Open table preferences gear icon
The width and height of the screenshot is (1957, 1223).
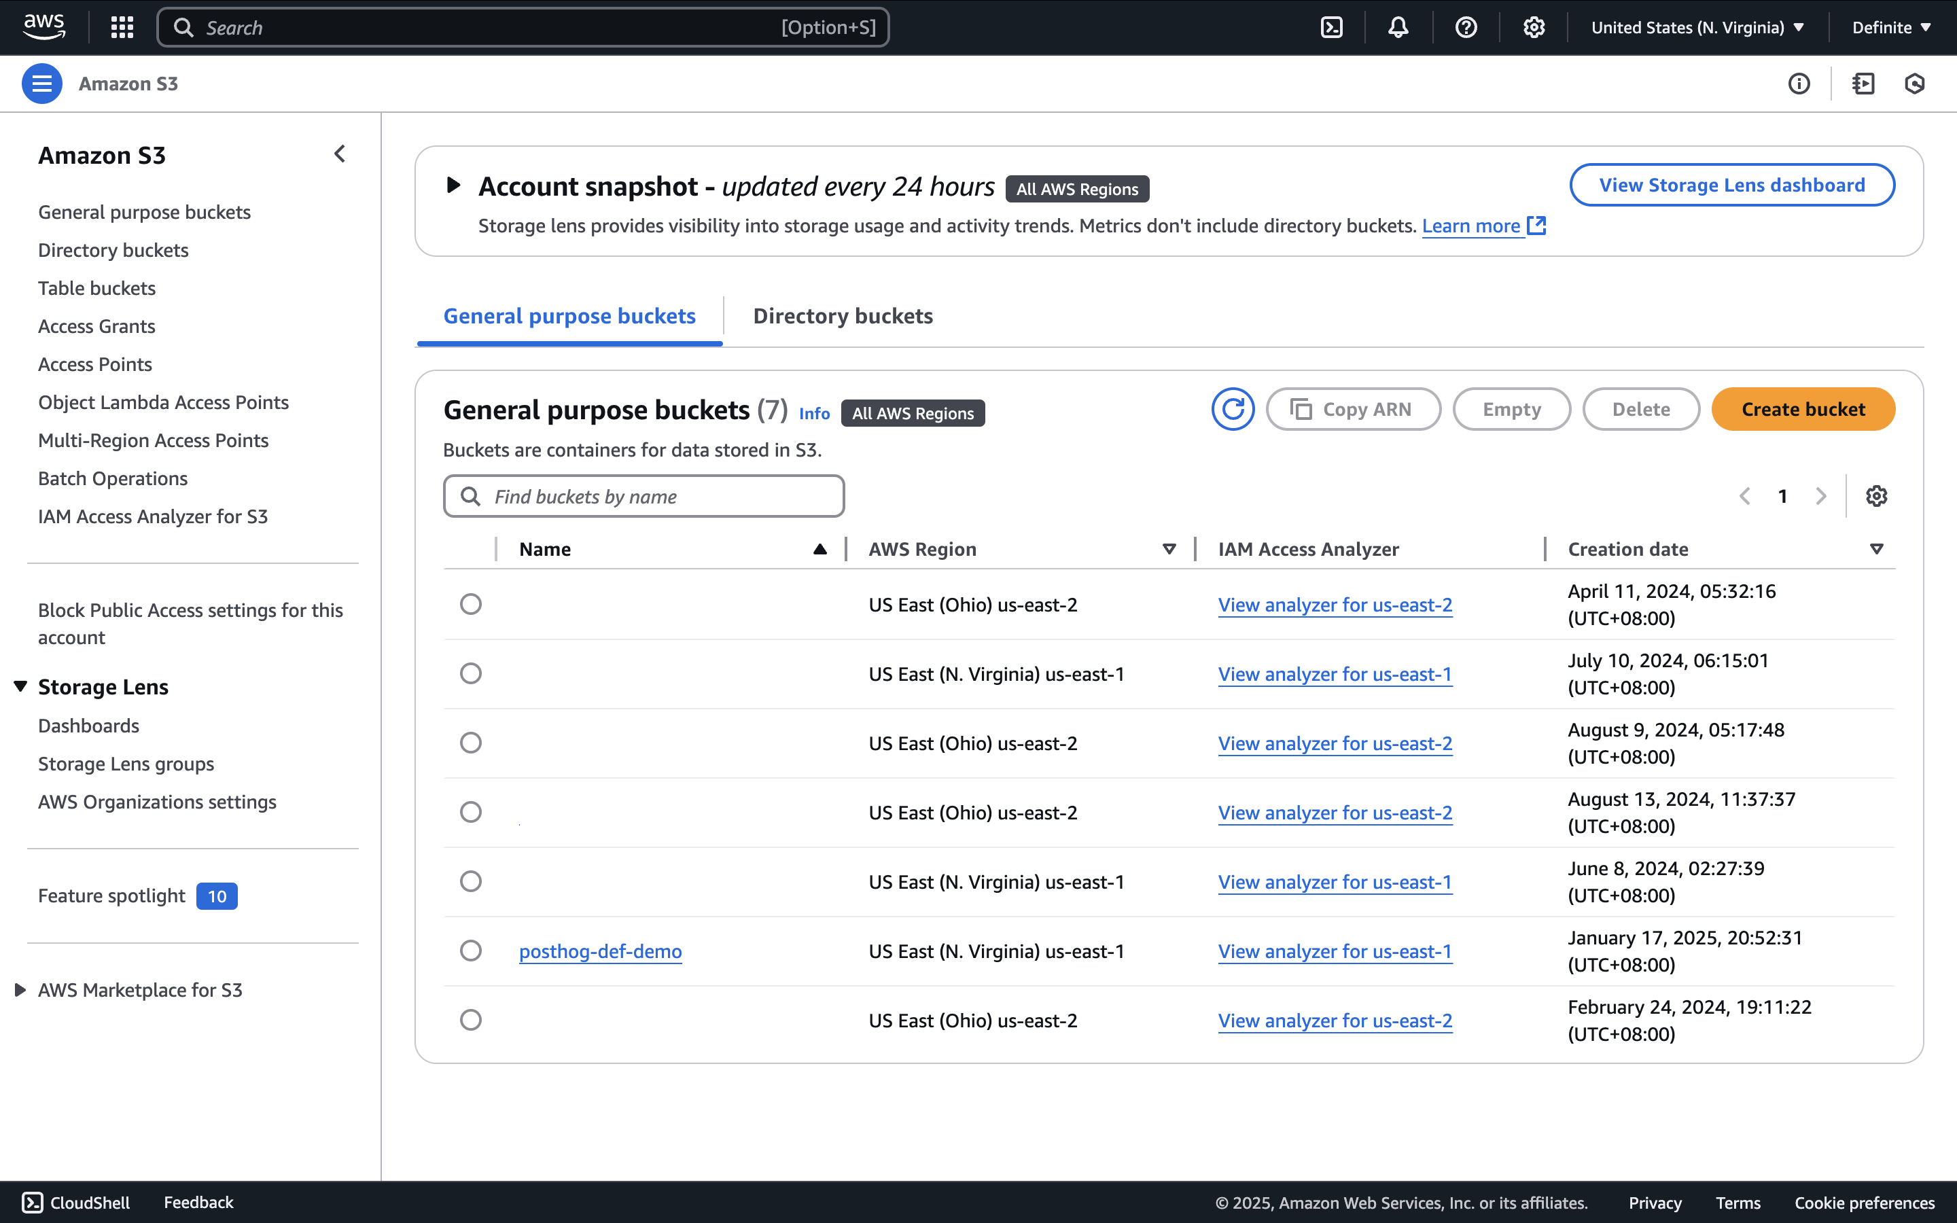[1876, 496]
